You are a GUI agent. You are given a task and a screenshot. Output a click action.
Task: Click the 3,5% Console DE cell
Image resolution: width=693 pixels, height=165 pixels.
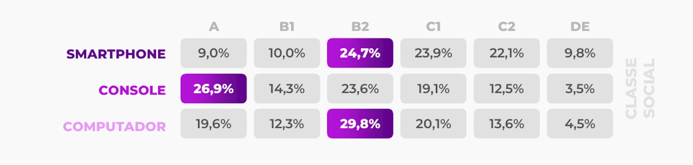coord(580,88)
